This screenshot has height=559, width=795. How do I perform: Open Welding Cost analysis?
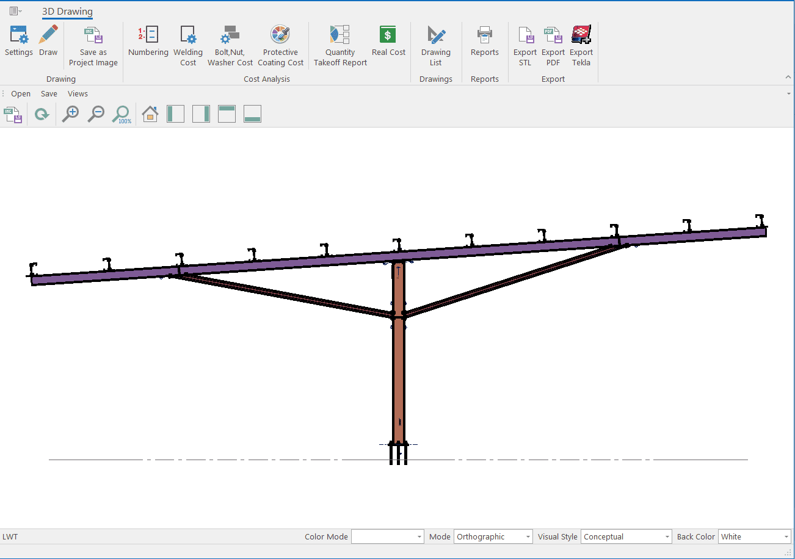click(188, 46)
